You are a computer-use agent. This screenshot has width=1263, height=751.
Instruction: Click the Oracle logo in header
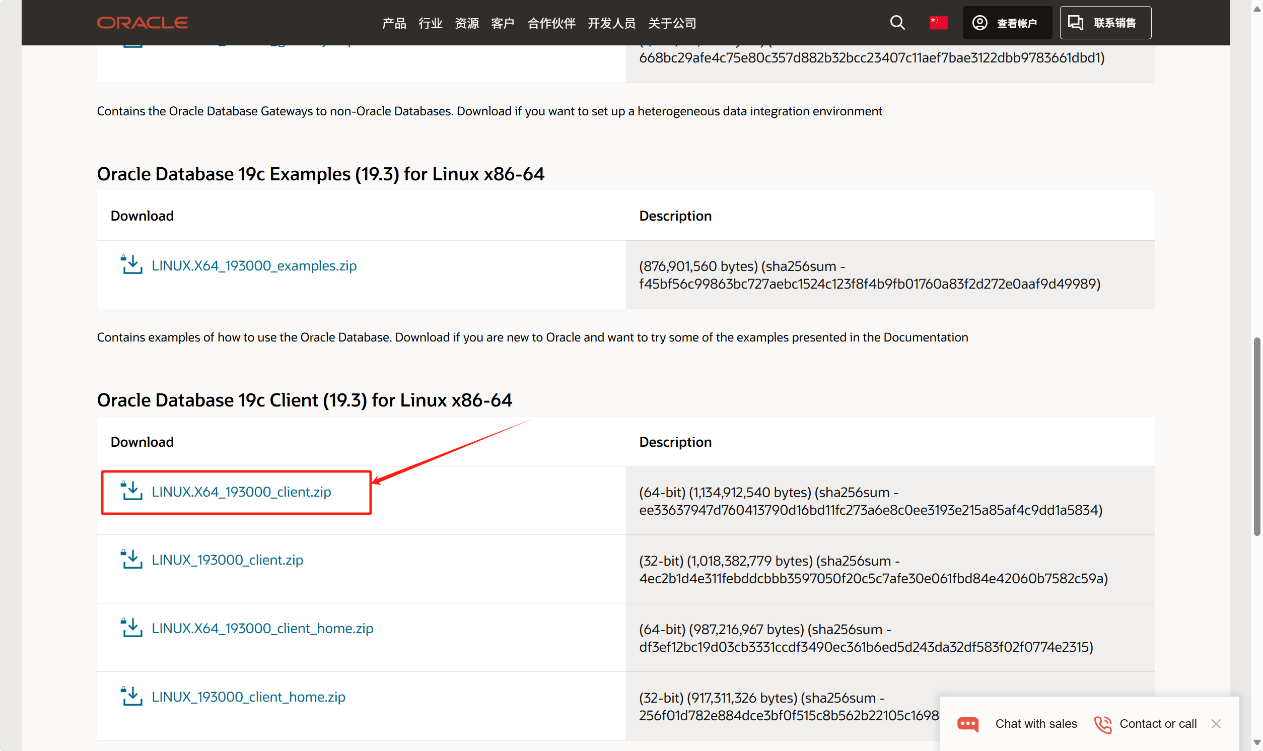click(142, 23)
